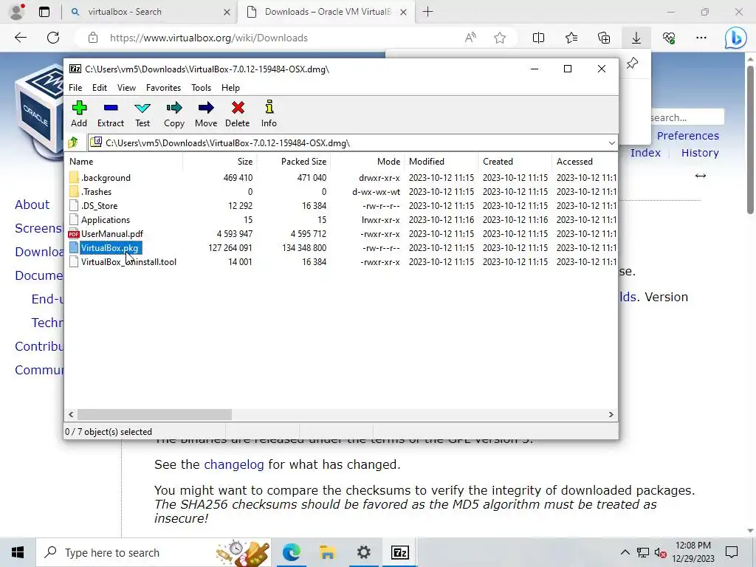Open the Edge browser essentials heart icon

click(x=669, y=38)
